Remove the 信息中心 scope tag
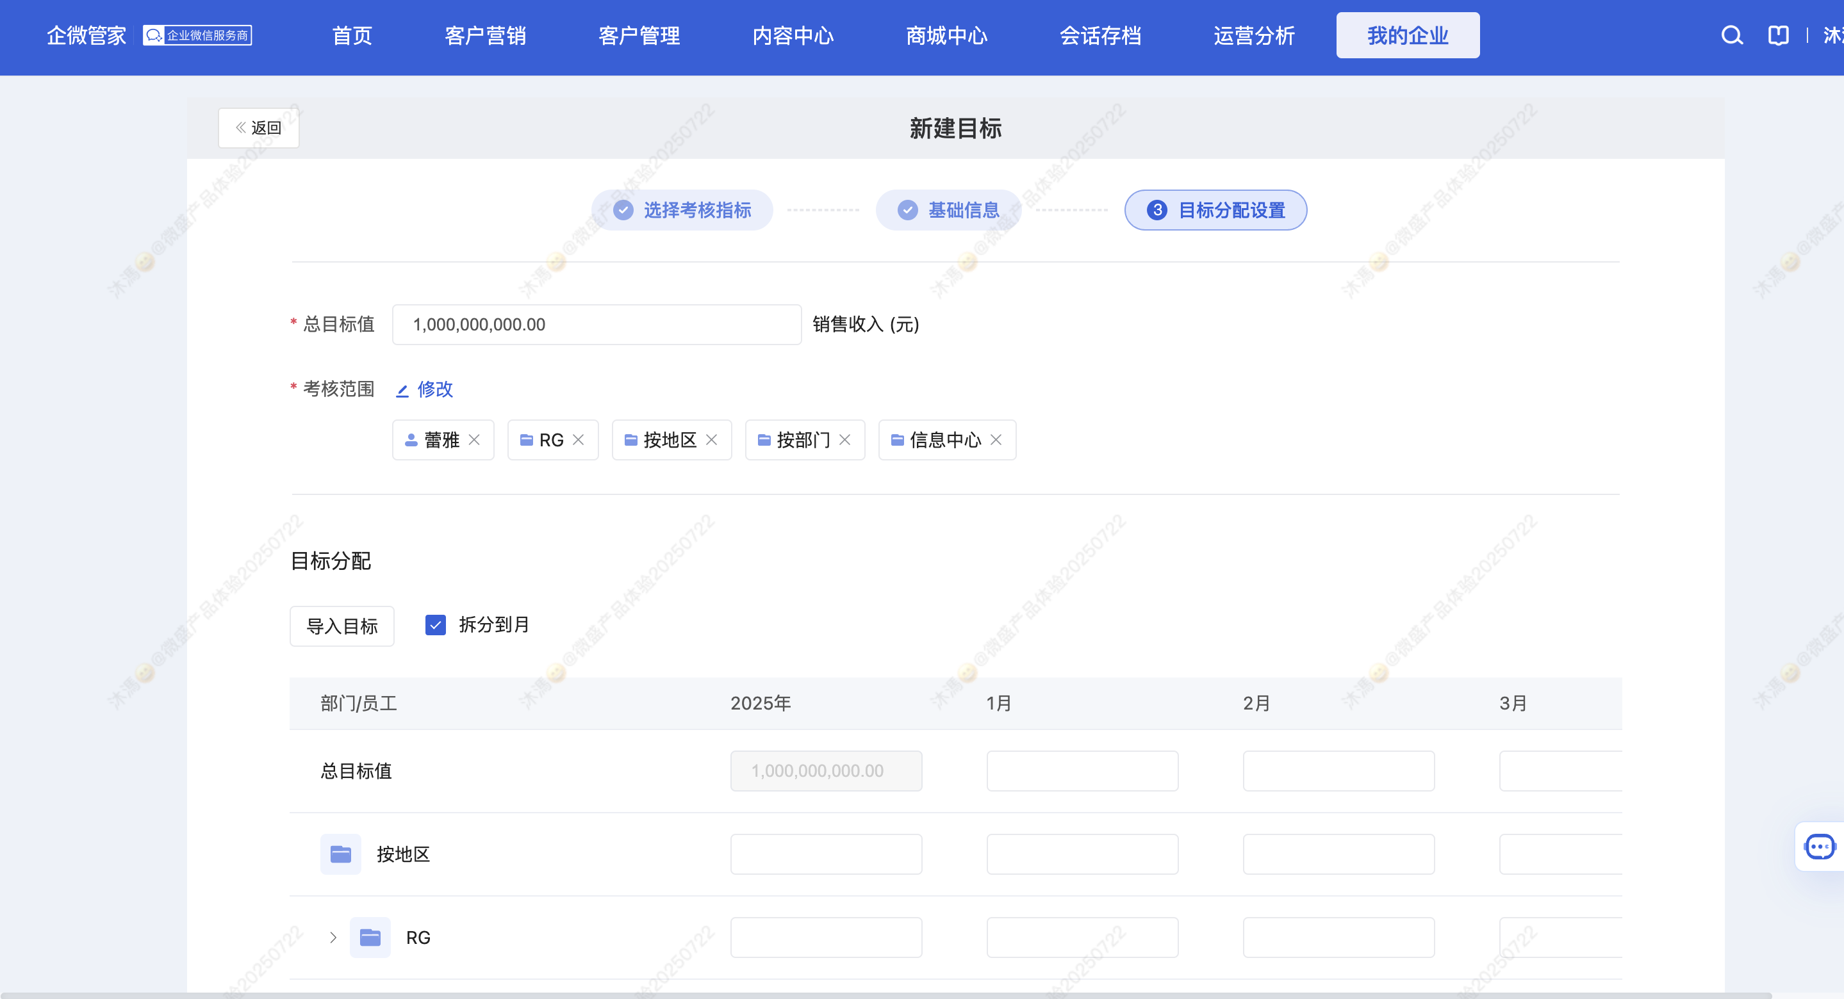The height and width of the screenshot is (999, 1844). [996, 440]
